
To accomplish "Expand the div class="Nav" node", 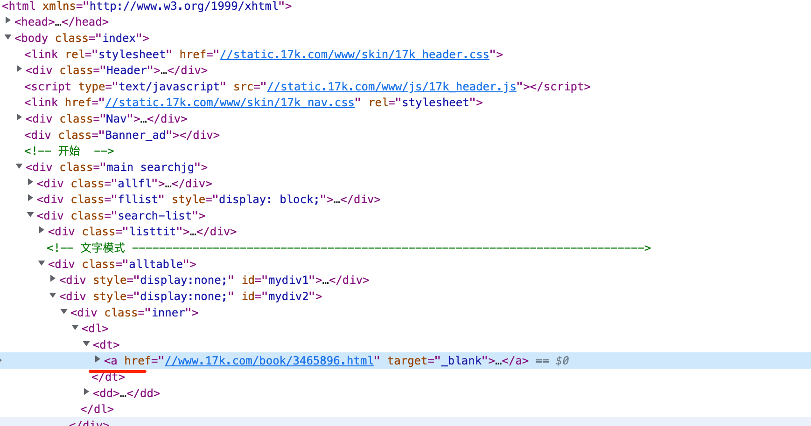I will (19, 117).
